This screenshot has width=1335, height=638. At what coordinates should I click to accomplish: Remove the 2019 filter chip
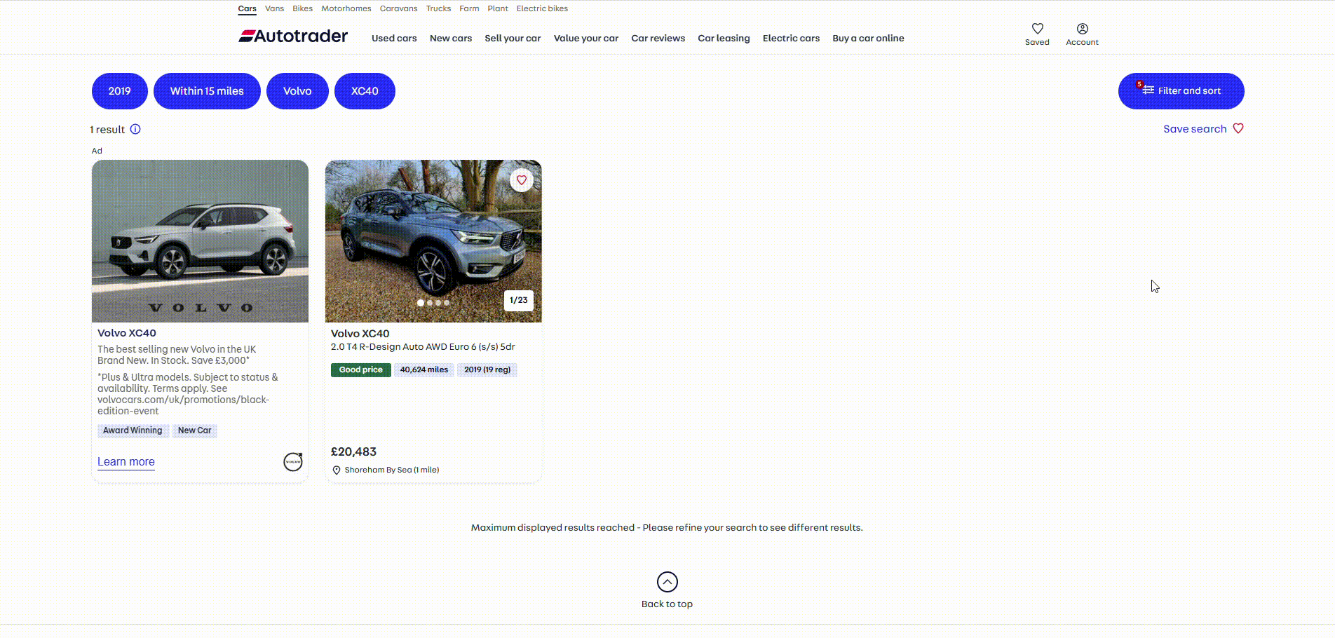click(x=120, y=91)
